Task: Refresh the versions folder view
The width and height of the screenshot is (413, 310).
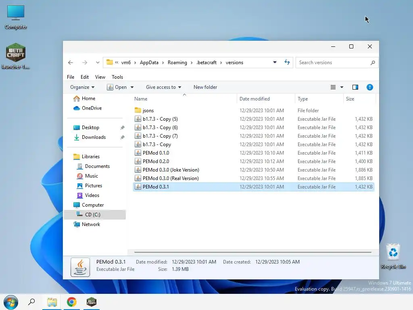Action: point(287,62)
